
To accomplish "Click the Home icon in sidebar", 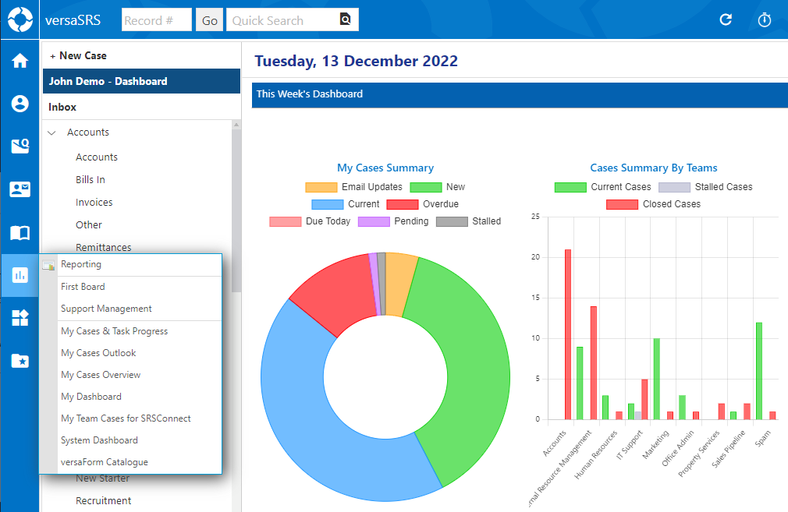I will click(x=20, y=61).
